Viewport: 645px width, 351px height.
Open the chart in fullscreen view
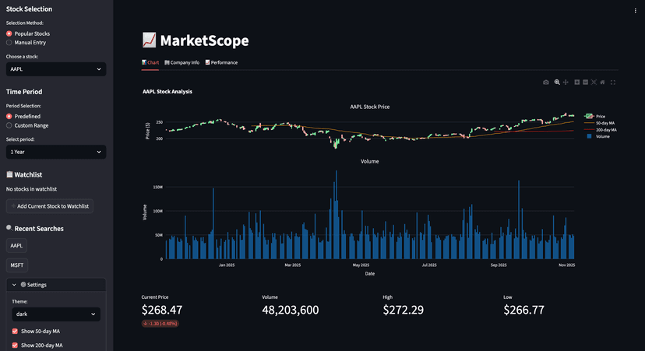tap(613, 82)
